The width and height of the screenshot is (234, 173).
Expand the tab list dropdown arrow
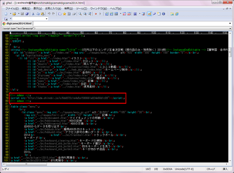[230, 23]
